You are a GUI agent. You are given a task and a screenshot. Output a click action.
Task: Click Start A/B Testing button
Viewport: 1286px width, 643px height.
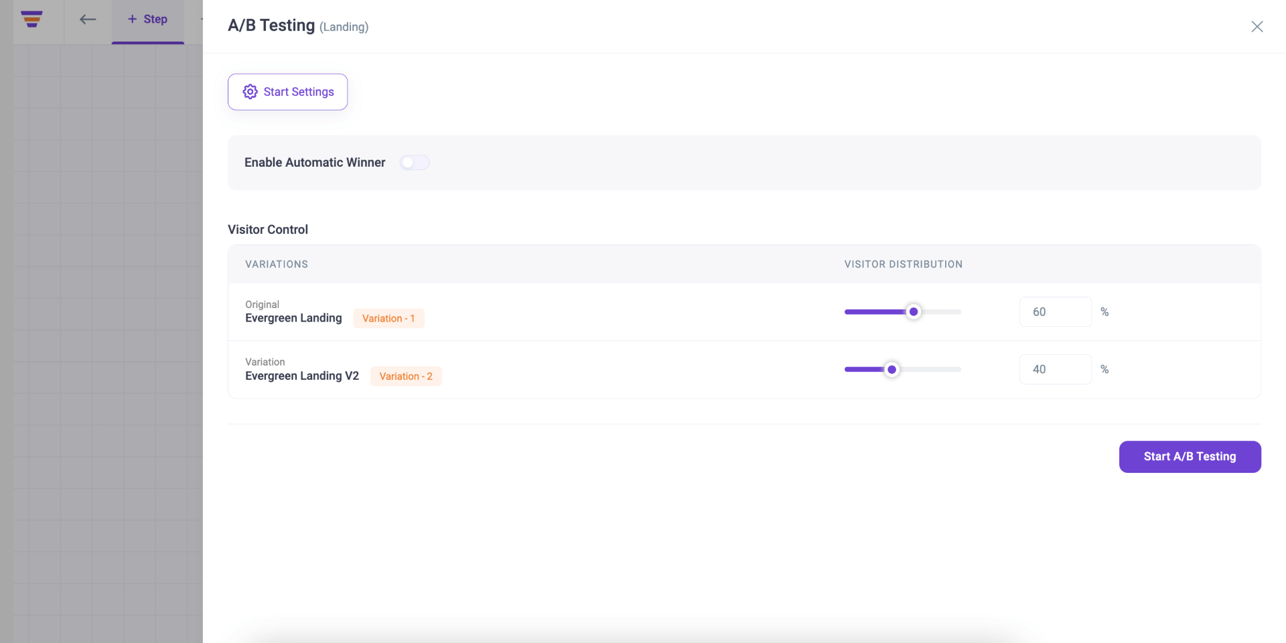1190,457
